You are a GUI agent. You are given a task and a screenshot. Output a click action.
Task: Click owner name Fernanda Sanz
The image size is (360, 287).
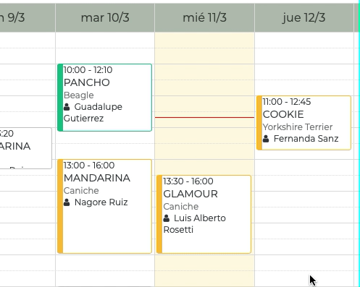tap(306, 139)
